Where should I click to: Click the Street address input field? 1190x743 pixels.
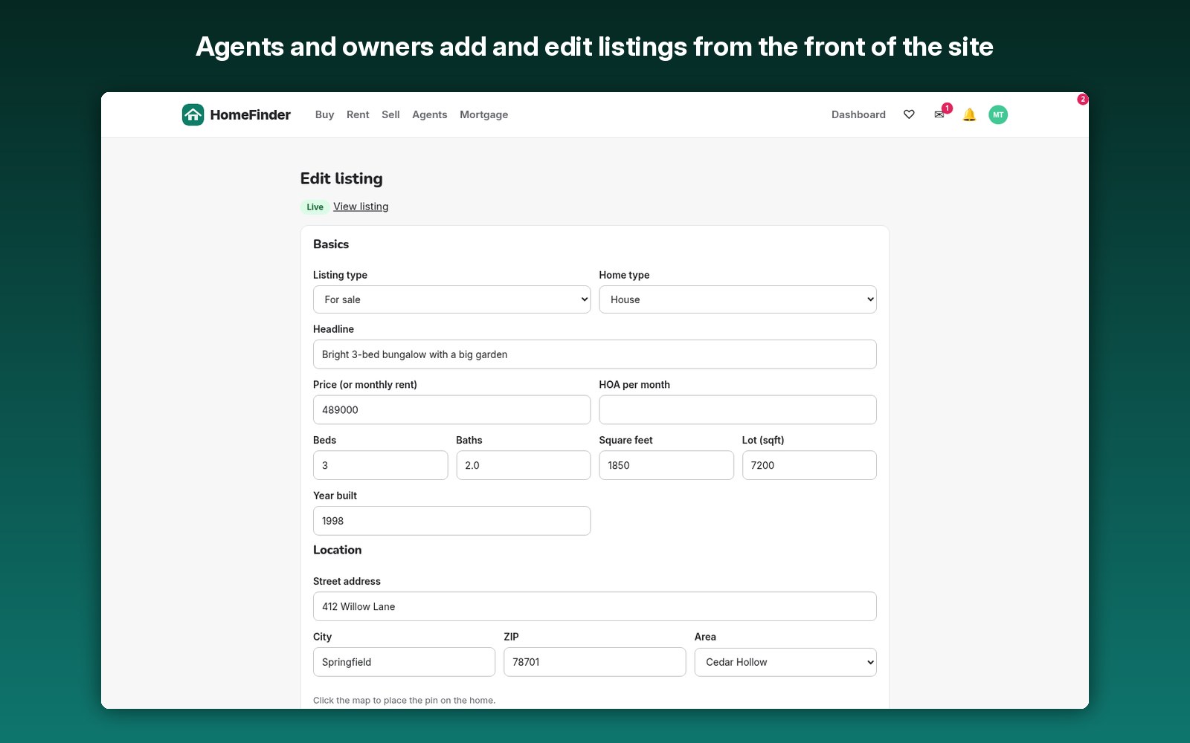click(595, 606)
